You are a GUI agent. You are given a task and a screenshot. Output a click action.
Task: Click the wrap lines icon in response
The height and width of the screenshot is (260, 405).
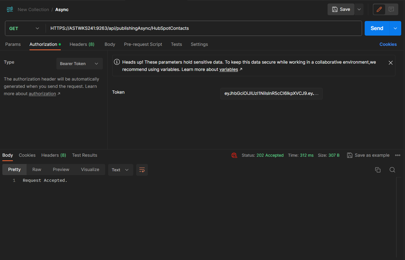pyautogui.click(x=142, y=170)
